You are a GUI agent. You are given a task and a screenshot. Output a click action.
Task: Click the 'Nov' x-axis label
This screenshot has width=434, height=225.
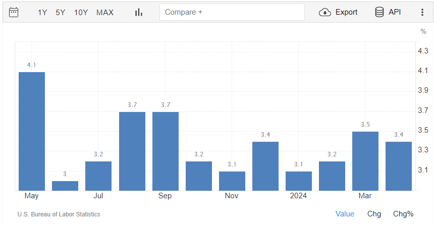[x=232, y=196]
